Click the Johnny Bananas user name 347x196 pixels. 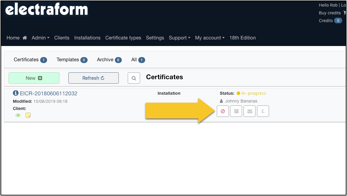click(241, 101)
